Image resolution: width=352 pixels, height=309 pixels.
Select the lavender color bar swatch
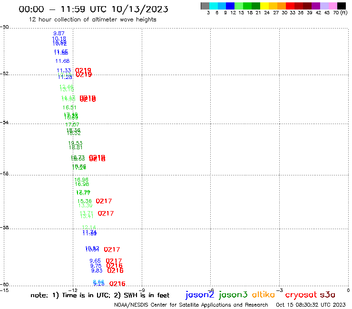(x=324, y=6)
